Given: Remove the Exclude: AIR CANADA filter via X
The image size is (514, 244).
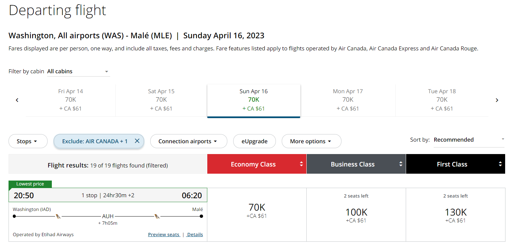Looking at the screenshot, I should (137, 141).
